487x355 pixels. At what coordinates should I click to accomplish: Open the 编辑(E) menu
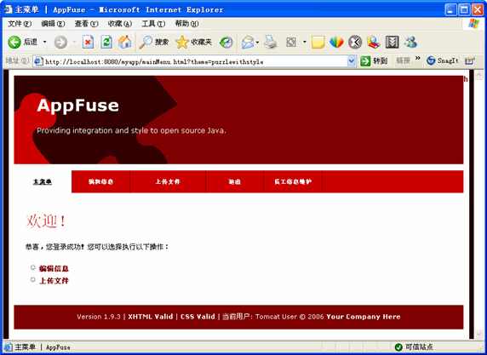coord(53,24)
